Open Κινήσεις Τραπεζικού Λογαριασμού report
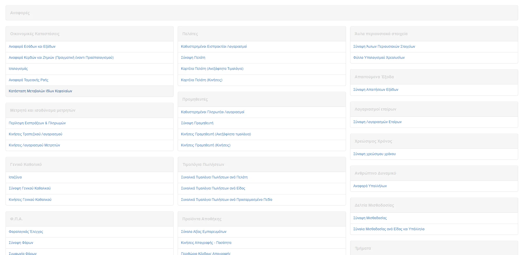Image resolution: width=524 pixels, height=255 pixels. click(x=36, y=134)
